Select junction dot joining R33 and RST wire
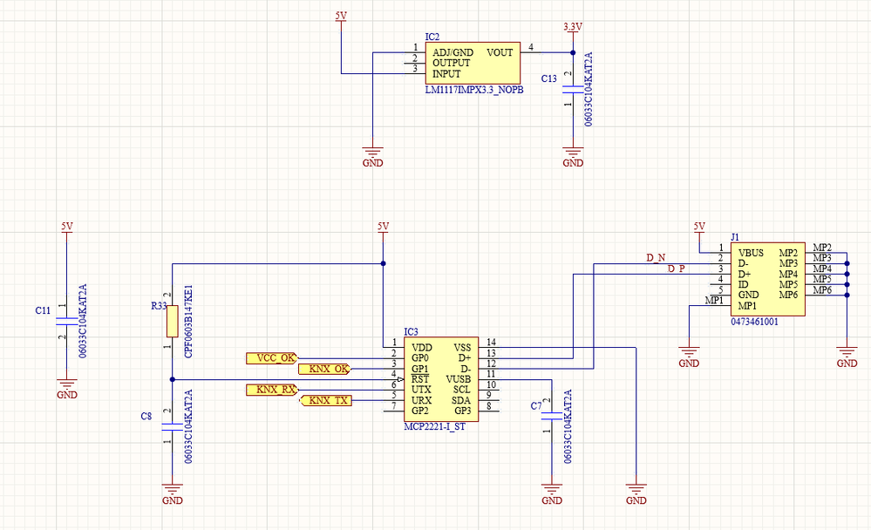Viewport: 871px width, 530px height. 173,379
